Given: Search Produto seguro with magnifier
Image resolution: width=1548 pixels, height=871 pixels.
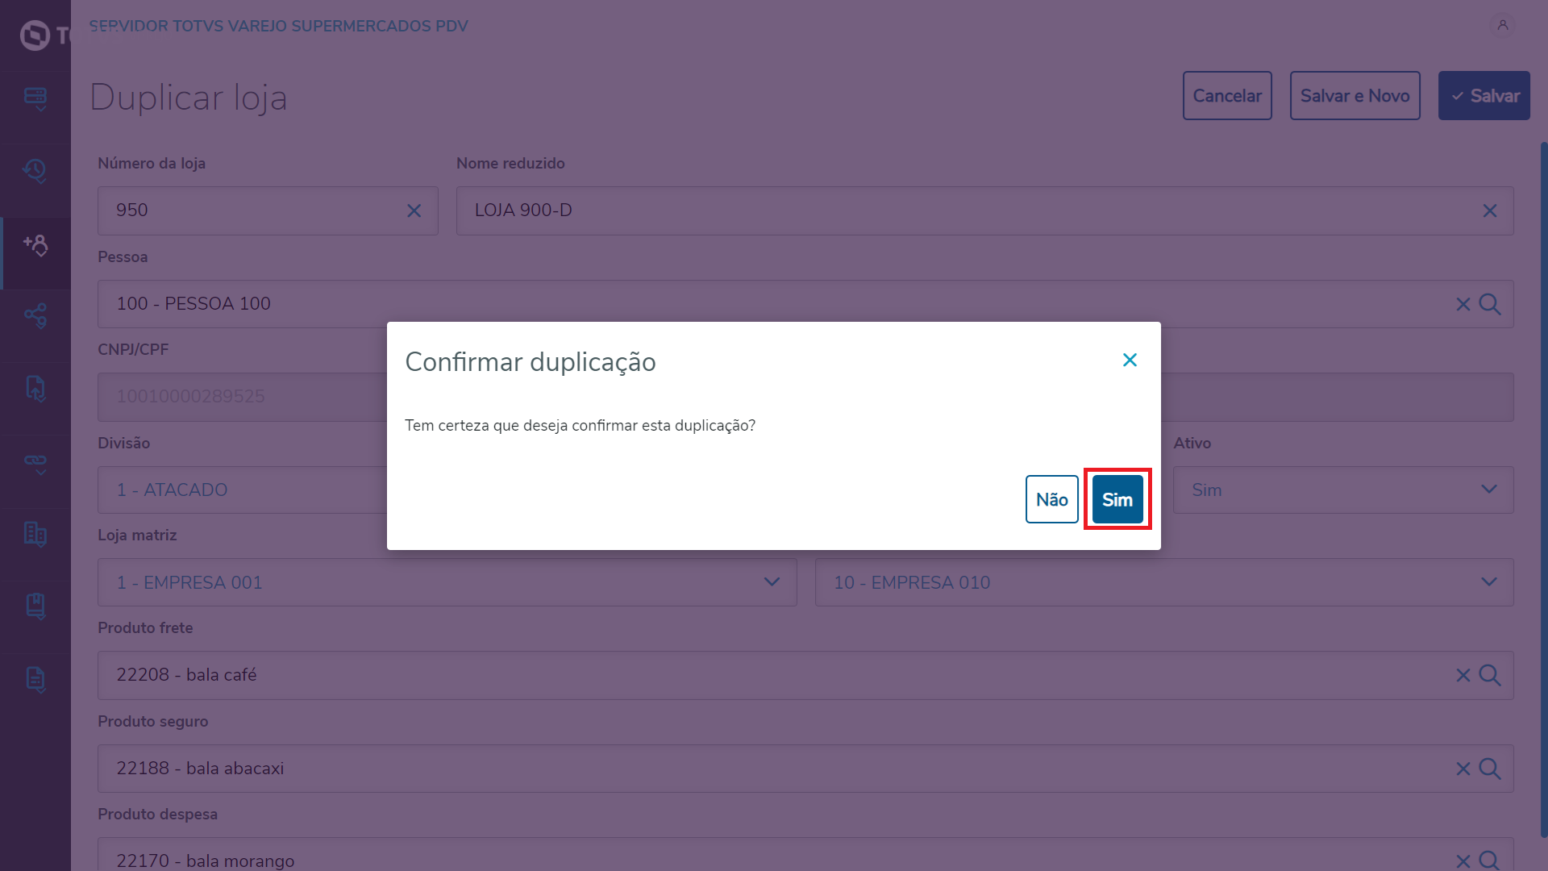Looking at the screenshot, I should click(x=1490, y=769).
